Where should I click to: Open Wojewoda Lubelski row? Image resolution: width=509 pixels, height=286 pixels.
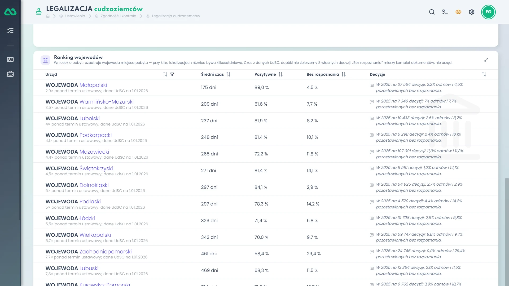click(x=266, y=121)
